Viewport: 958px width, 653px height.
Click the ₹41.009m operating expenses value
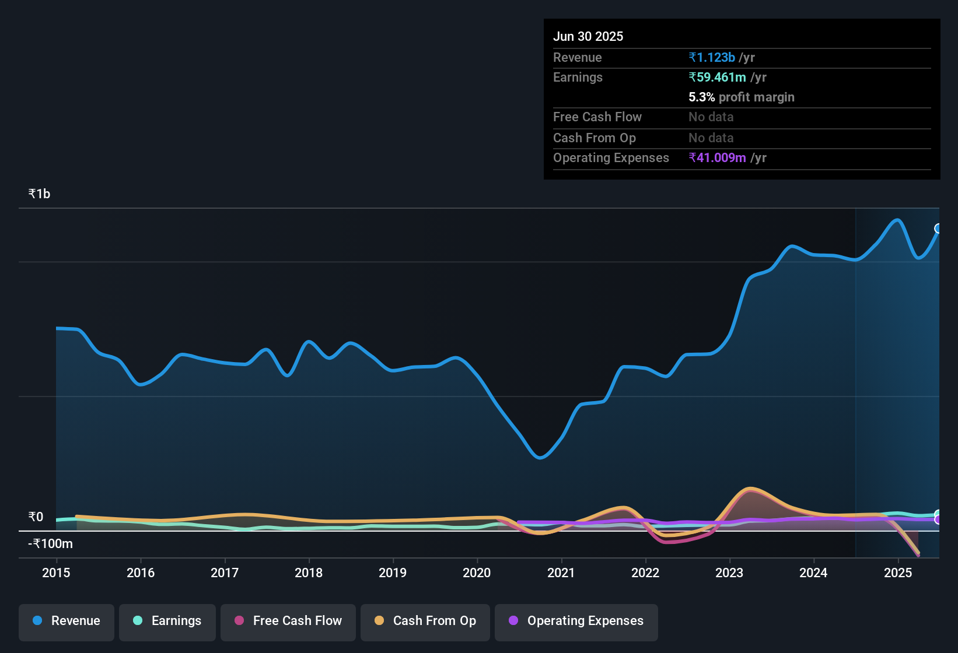pos(717,157)
